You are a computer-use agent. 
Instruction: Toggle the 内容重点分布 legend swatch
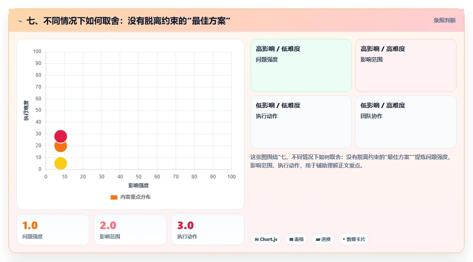114,197
